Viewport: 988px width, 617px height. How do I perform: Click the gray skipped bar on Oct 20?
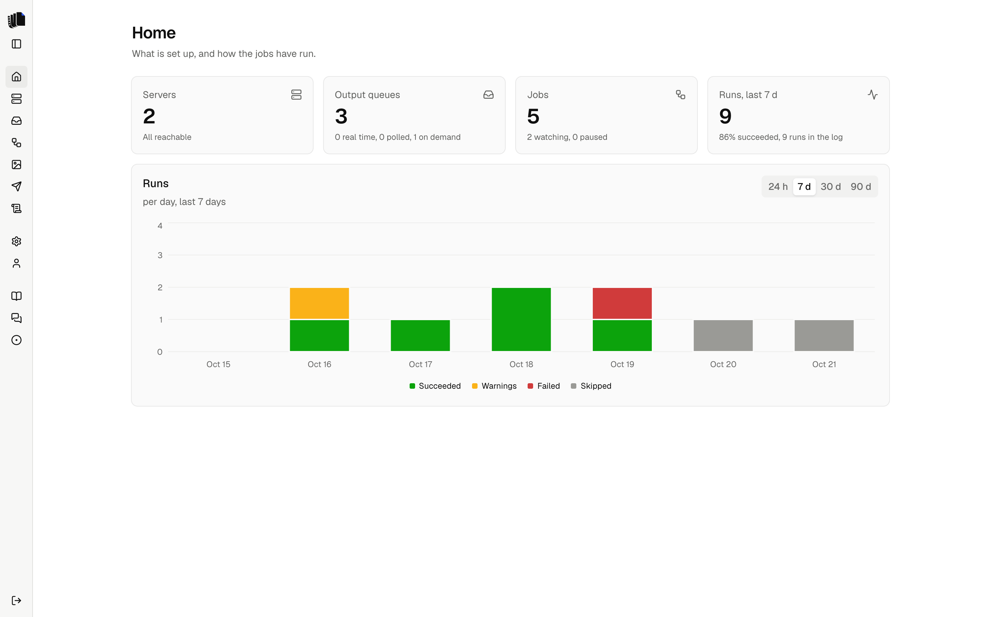723,336
